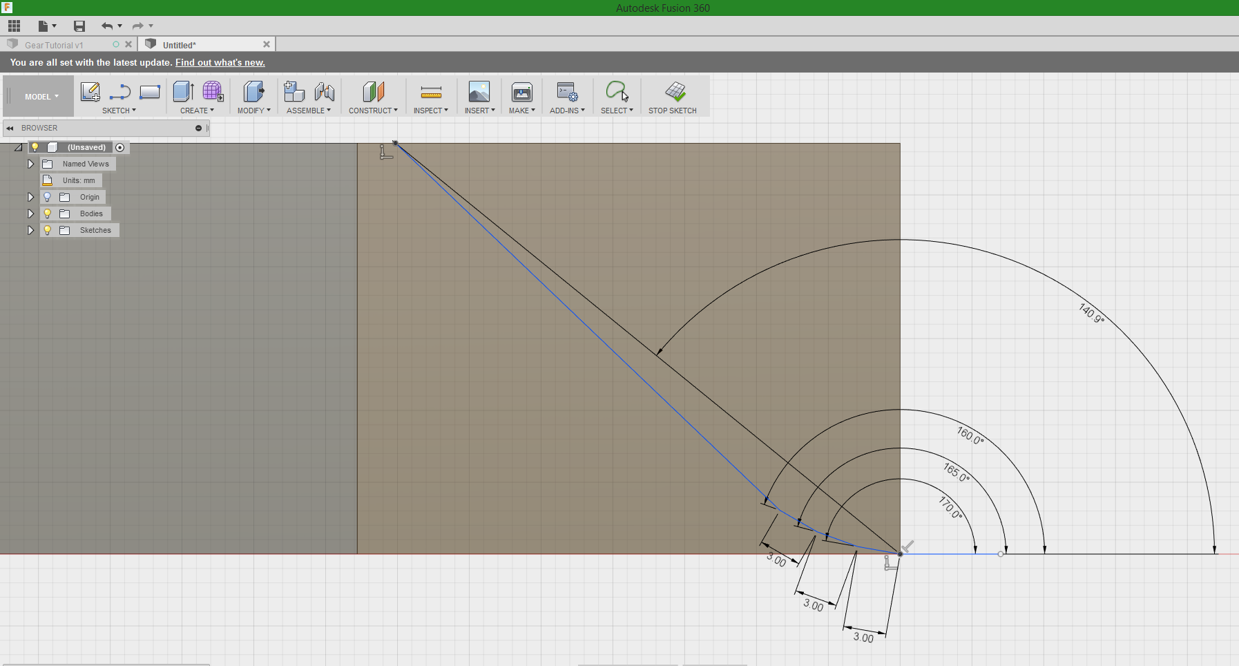
Task: Save the document with floppy icon
Action: tap(79, 26)
